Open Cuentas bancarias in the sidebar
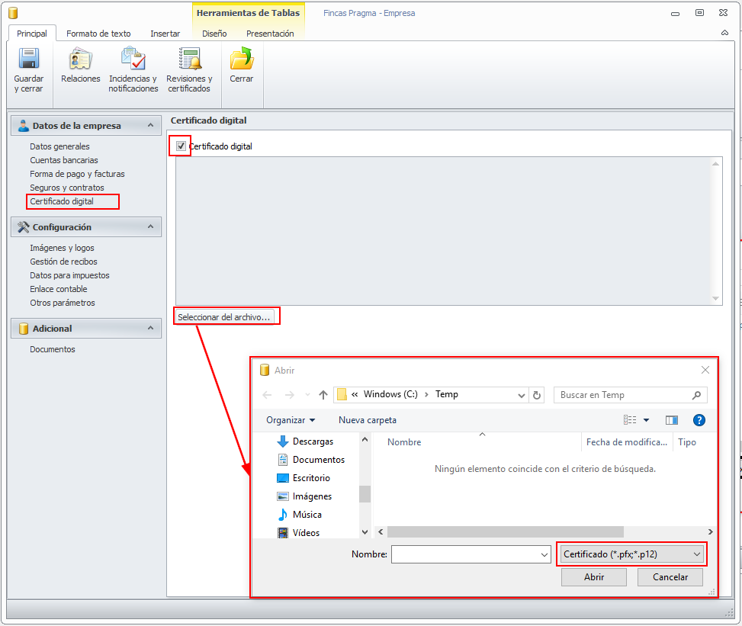The height and width of the screenshot is (626, 742). 64,160
